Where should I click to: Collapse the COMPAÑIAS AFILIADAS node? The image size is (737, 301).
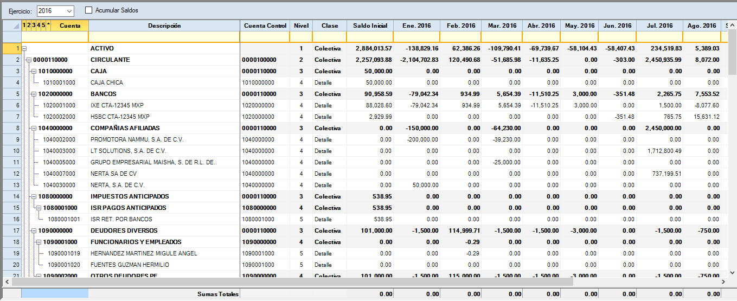pos(34,128)
